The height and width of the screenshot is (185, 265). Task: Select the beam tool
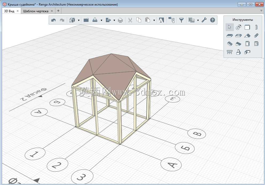click(256, 35)
